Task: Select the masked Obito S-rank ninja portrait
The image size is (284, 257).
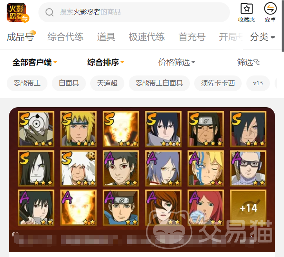Action: [x=36, y=129]
